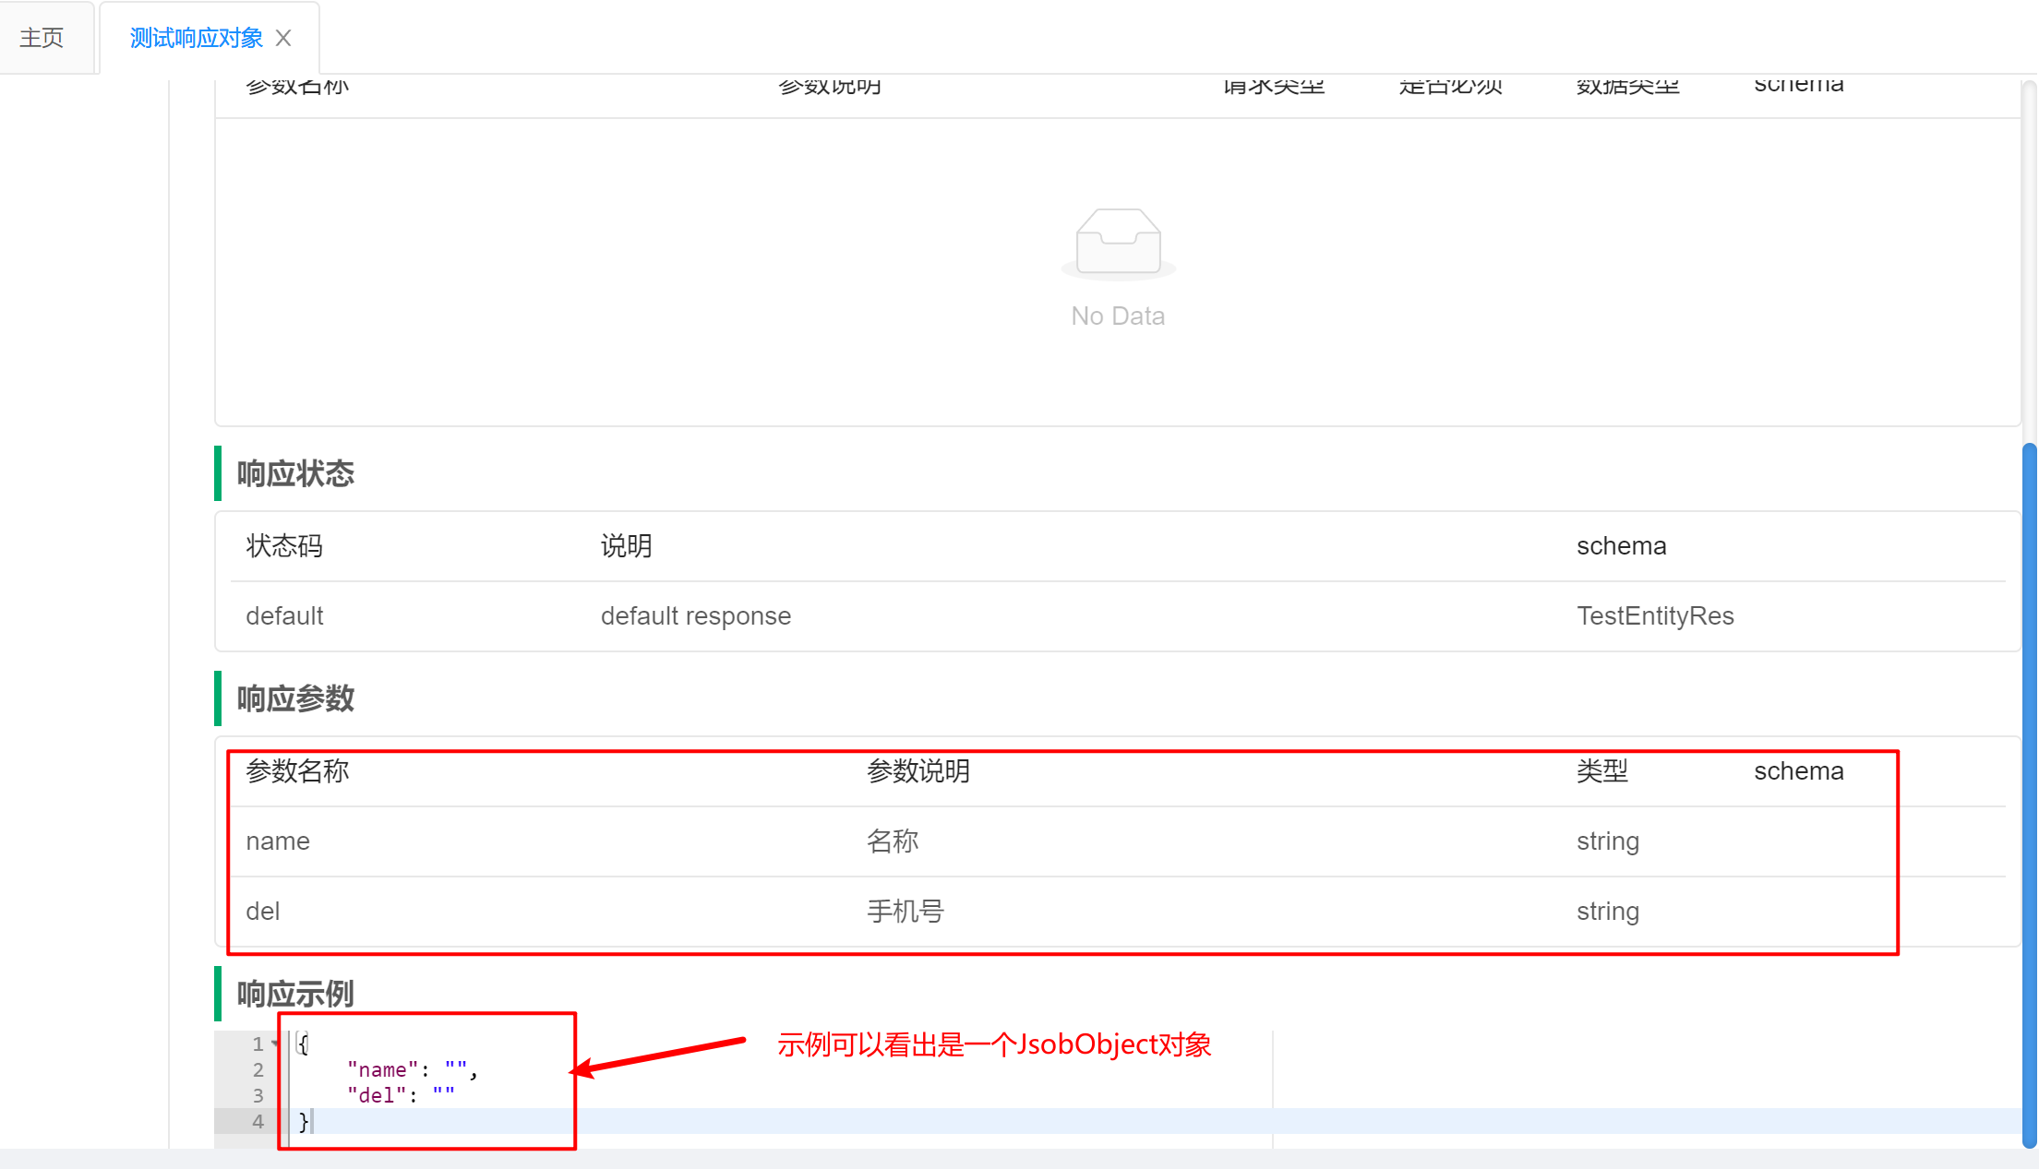Close the 测试响应对象 tab
The image size is (2039, 1169).
coord(283,37)
